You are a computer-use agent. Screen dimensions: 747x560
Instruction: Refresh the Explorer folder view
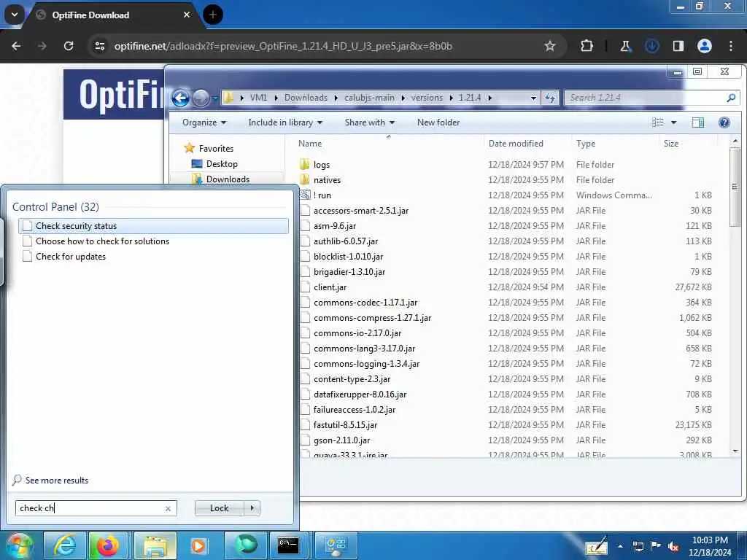[x=550, y=98]
